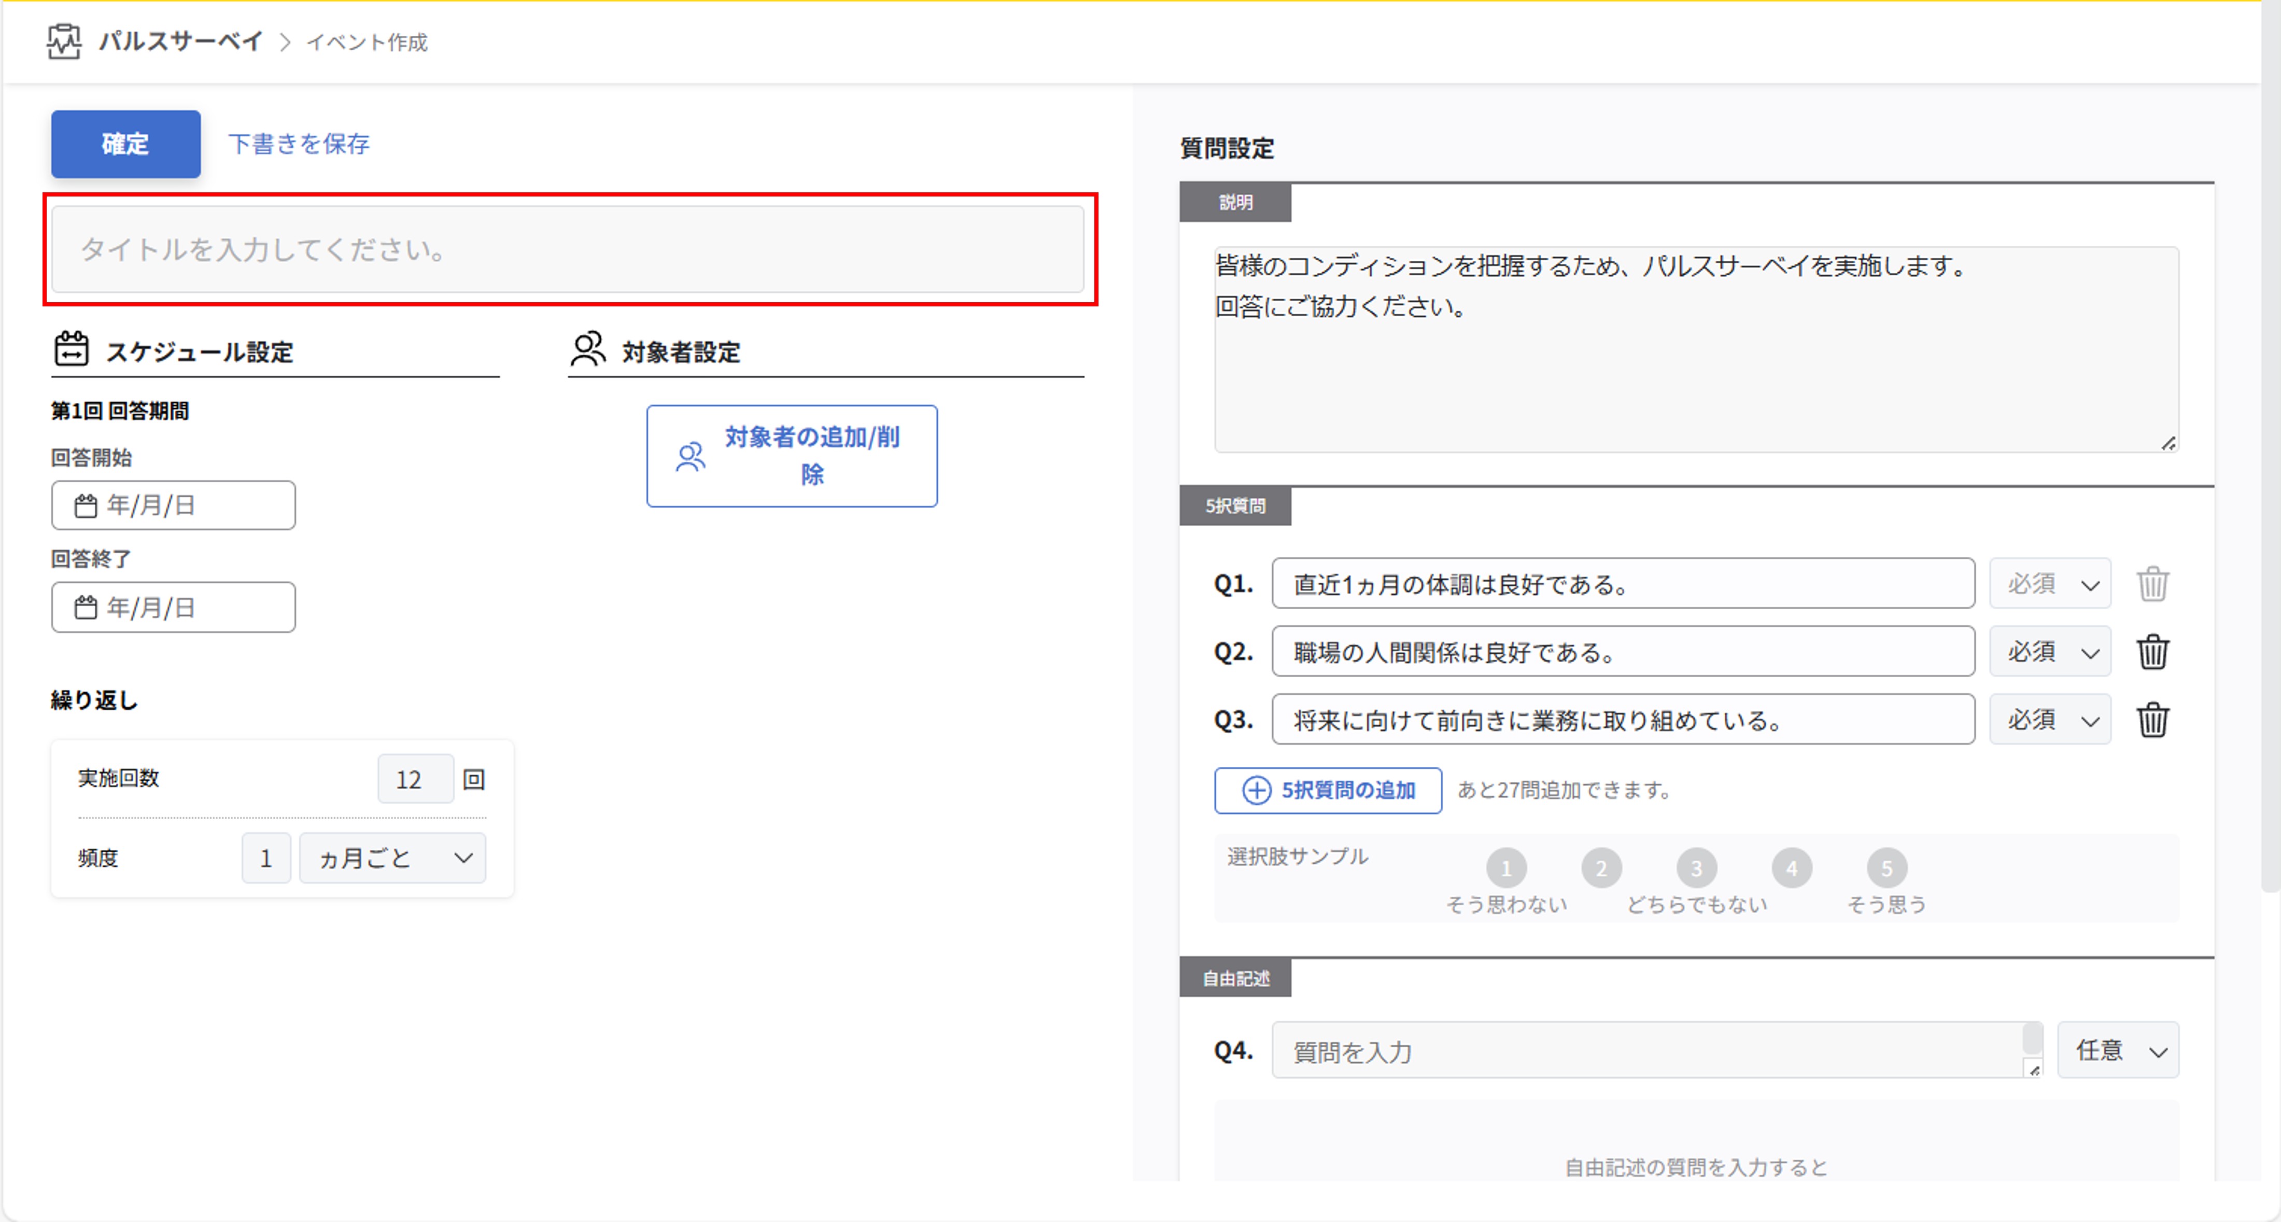Open Q2 必須 requirement dropdown

[x=2049, y=653]
